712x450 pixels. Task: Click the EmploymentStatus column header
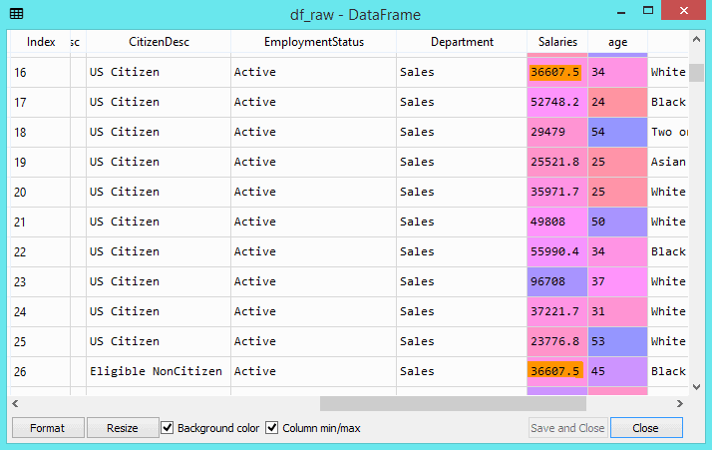(x=313, y=42)
